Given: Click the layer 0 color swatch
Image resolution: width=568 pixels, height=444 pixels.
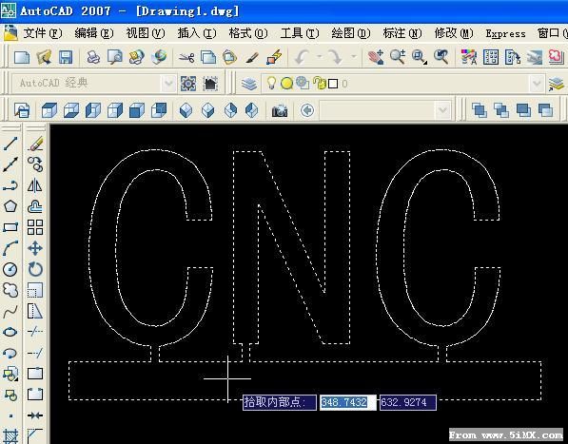Looking at the screenshot, I should click(x=333, y=84).
